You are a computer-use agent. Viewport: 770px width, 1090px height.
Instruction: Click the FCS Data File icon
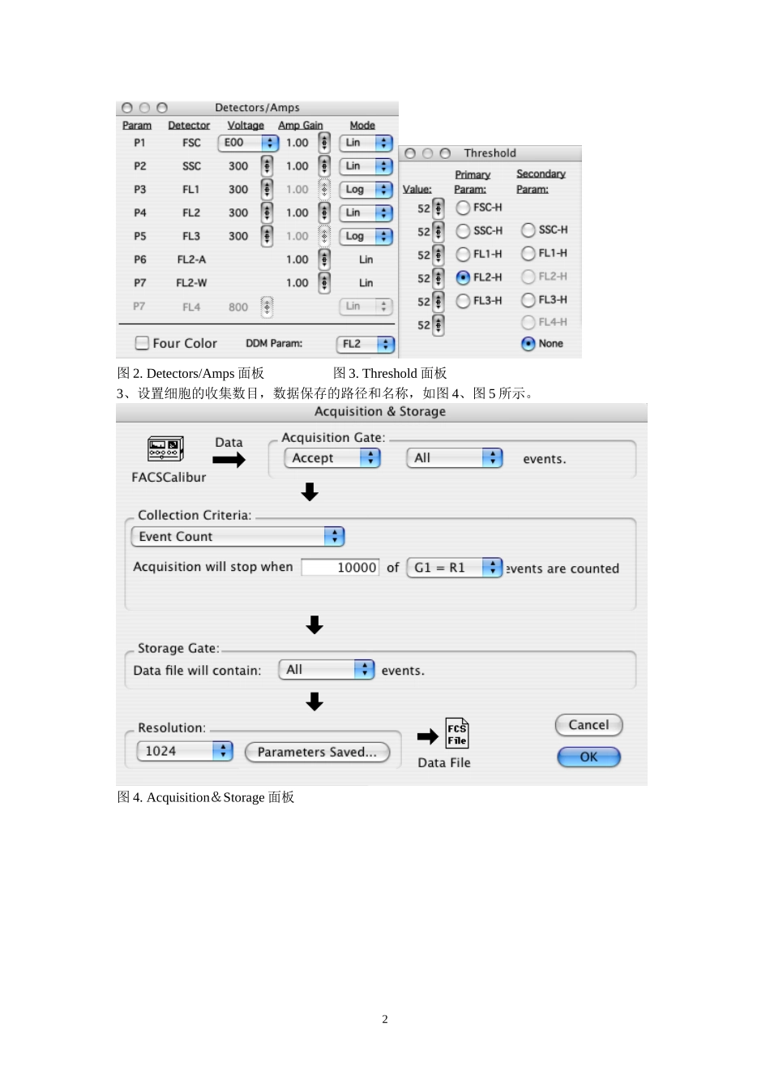click(457, 733)
